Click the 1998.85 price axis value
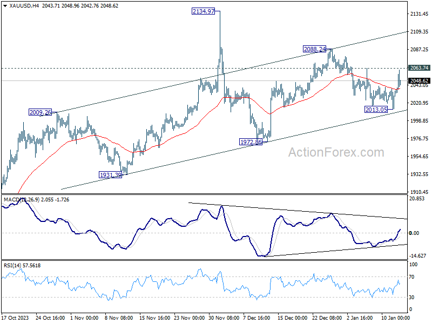The width and height of the screenshot is (432, 324). click(x=419, y=120)
